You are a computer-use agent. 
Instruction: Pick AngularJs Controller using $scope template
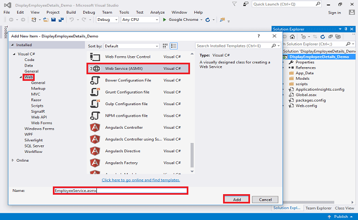tap(138, 139)
